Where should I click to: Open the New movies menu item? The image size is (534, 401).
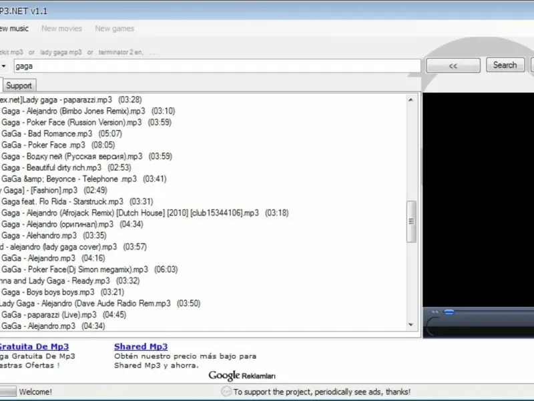pos(61,28)
